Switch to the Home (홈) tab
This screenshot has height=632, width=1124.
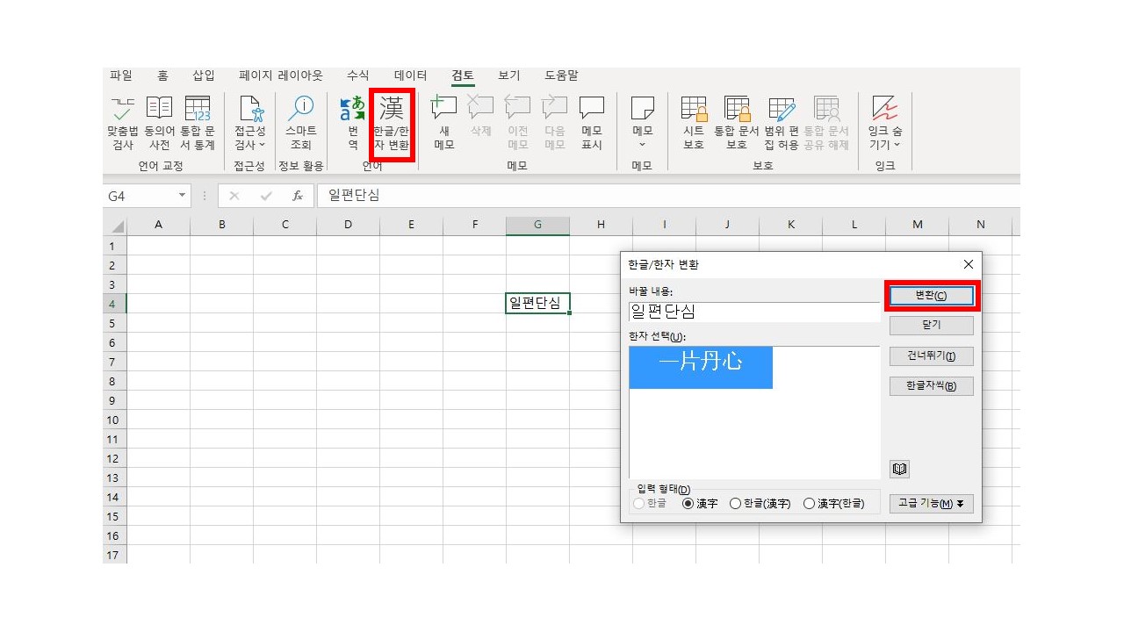[x=162, y=75]
